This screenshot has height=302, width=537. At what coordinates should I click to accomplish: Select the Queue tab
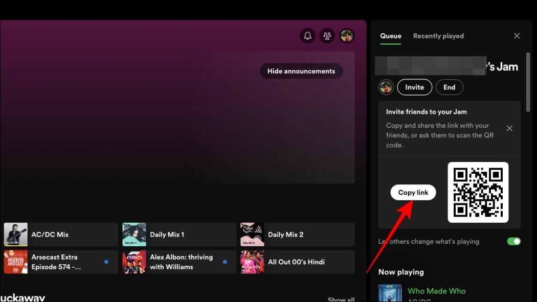(390, 36)
